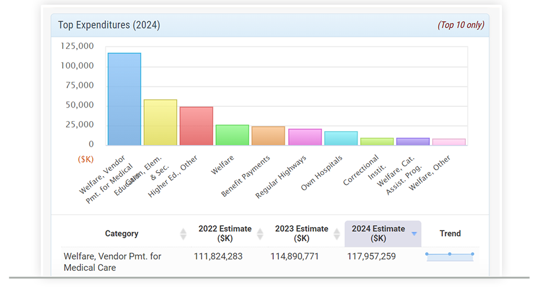Select the cyan Own Hospitals bar
Screen dimensions: 541x292
pos(341,138)
